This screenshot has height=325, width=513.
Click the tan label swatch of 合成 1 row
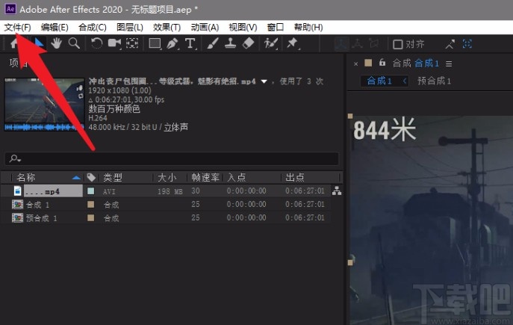coord(91,205)
